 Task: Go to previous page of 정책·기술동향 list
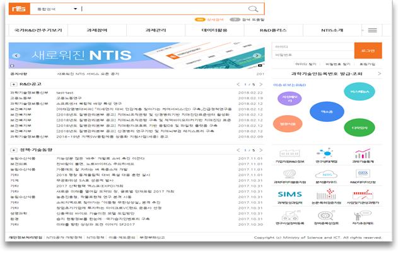pyautogui.click(x=237, y=150)
